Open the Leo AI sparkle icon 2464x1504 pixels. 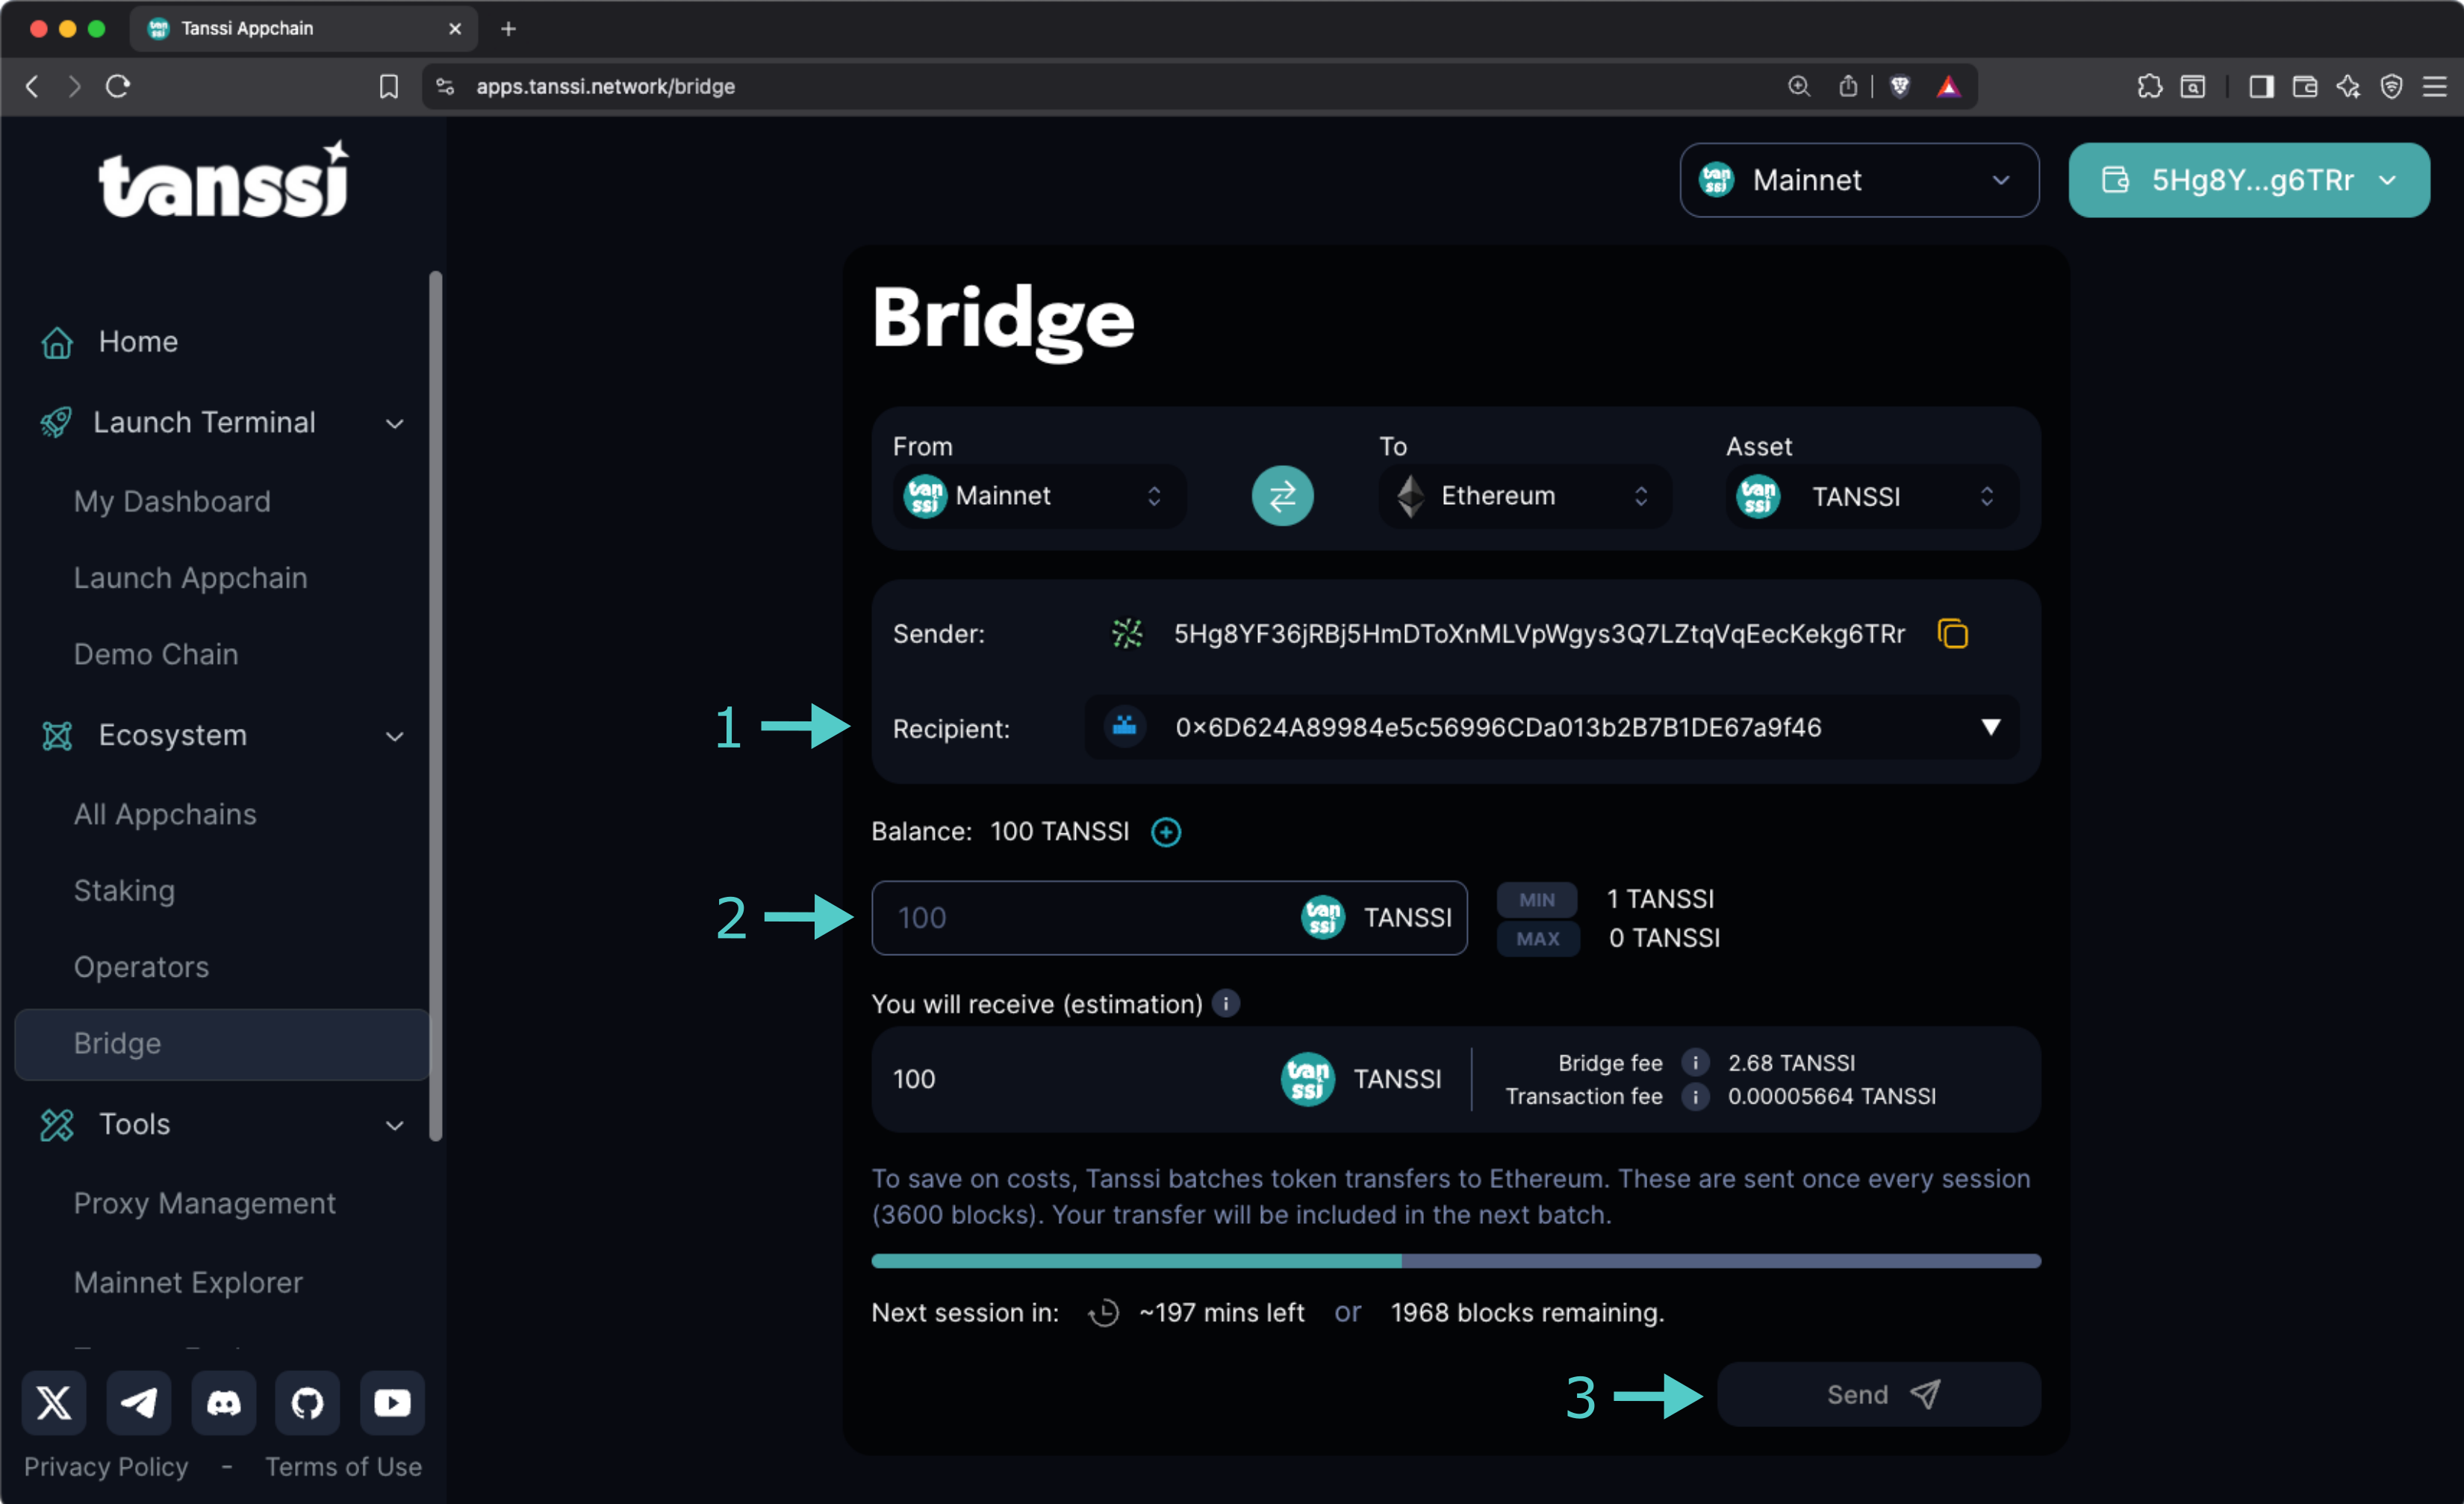point(2348,86)
